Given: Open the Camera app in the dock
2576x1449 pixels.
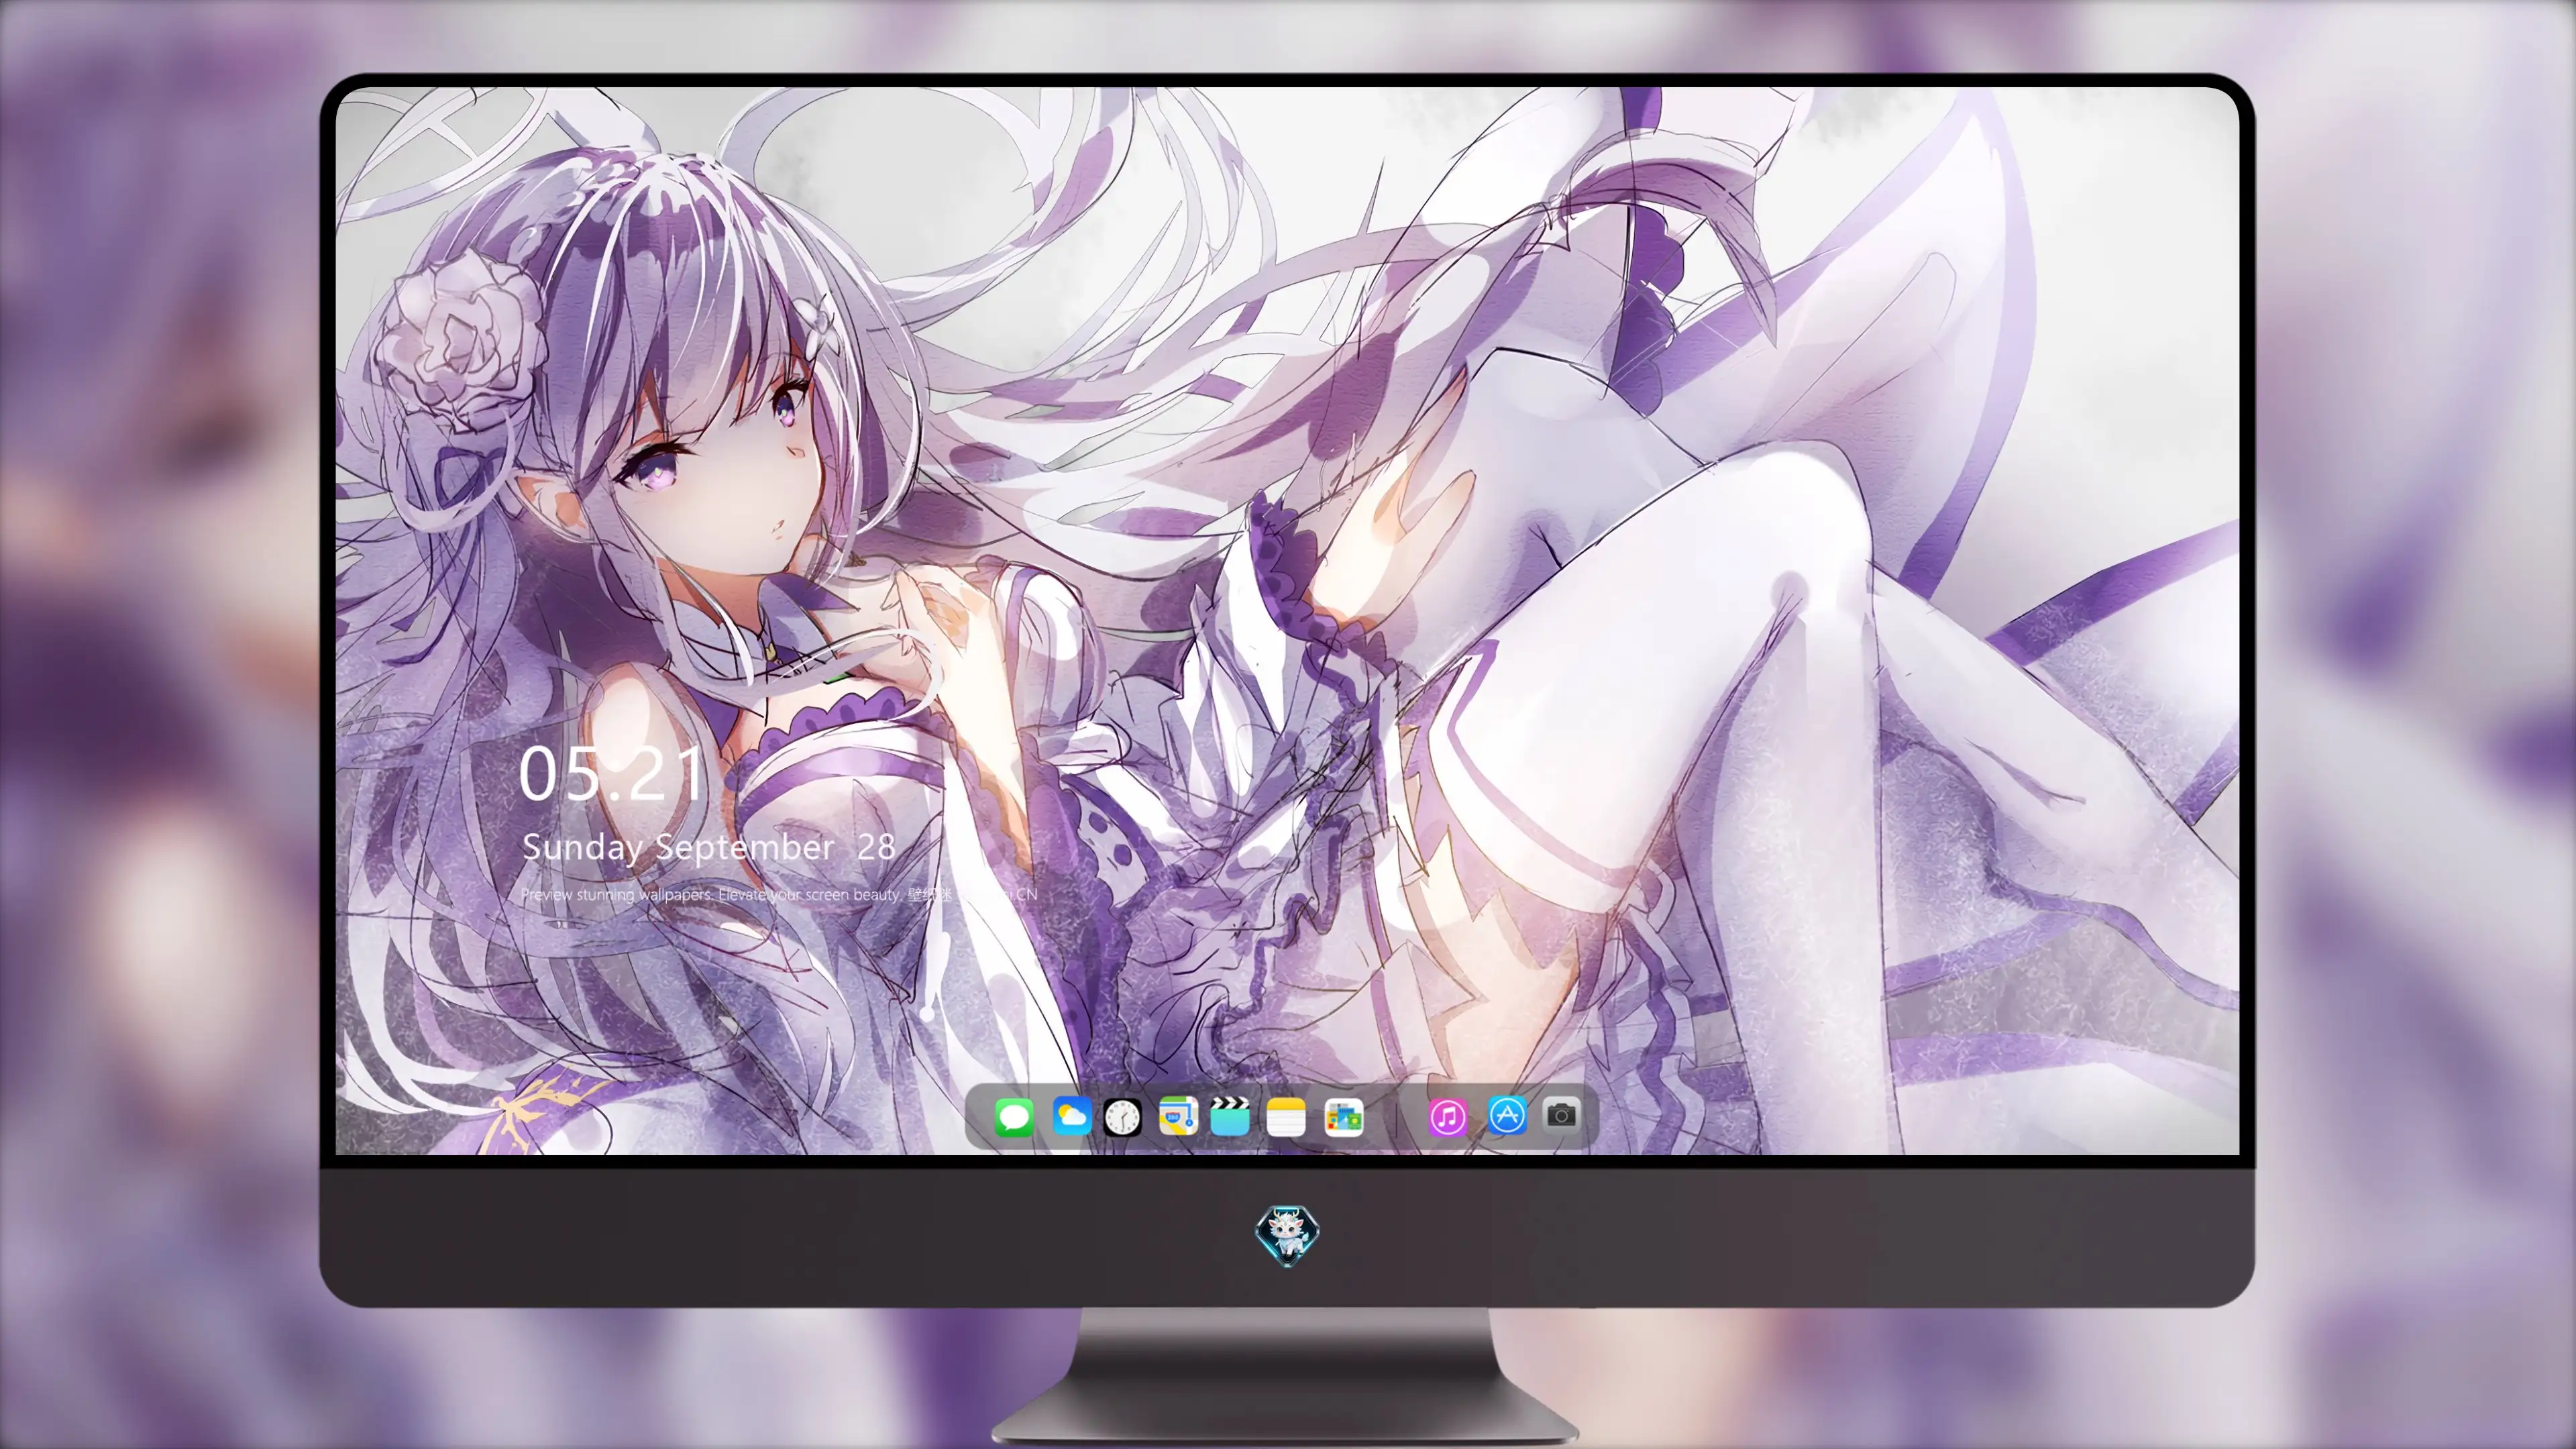Looking at the screenshot, I should pyautogui.click(x=1561, y=1114).
